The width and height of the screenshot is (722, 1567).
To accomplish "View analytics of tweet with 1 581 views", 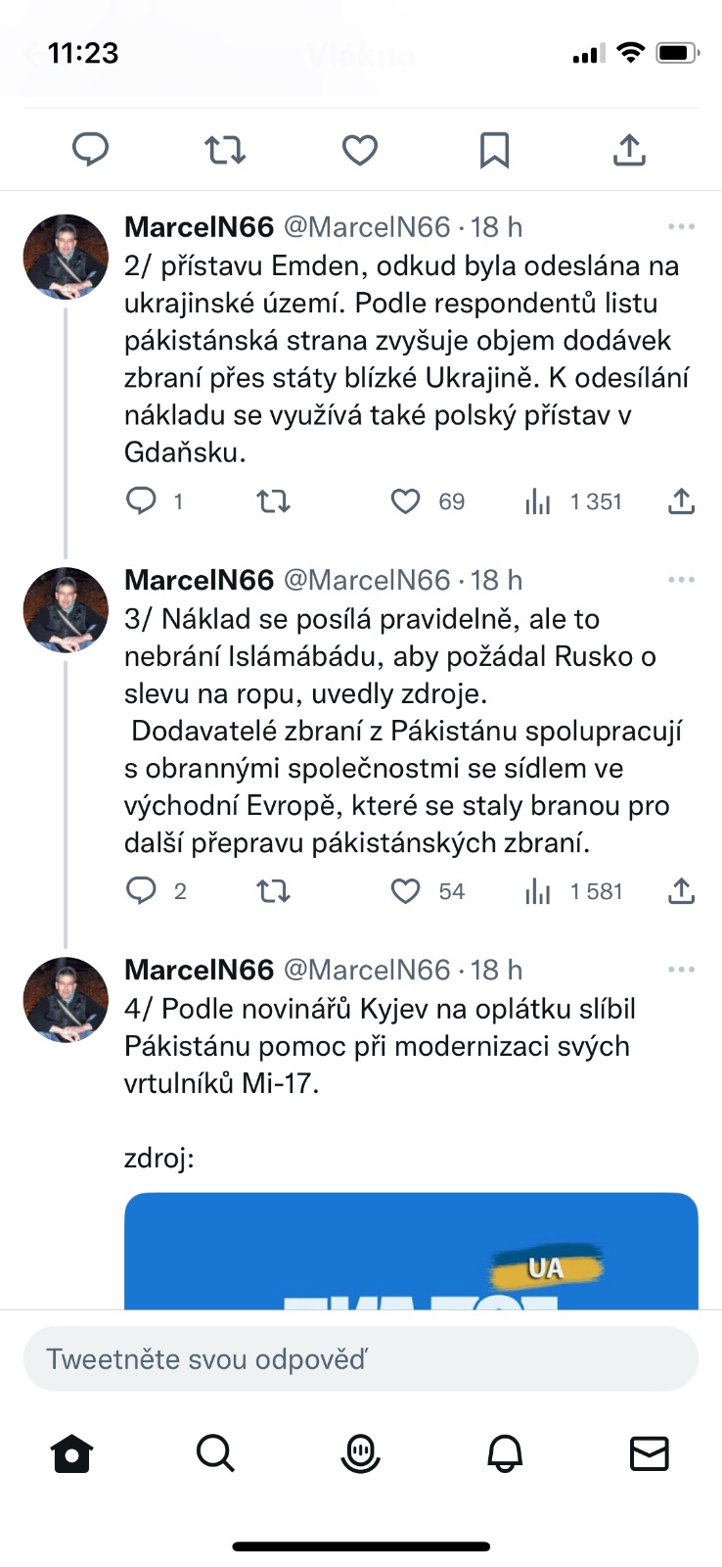I will pyautogui.click(x=538, y=891).
